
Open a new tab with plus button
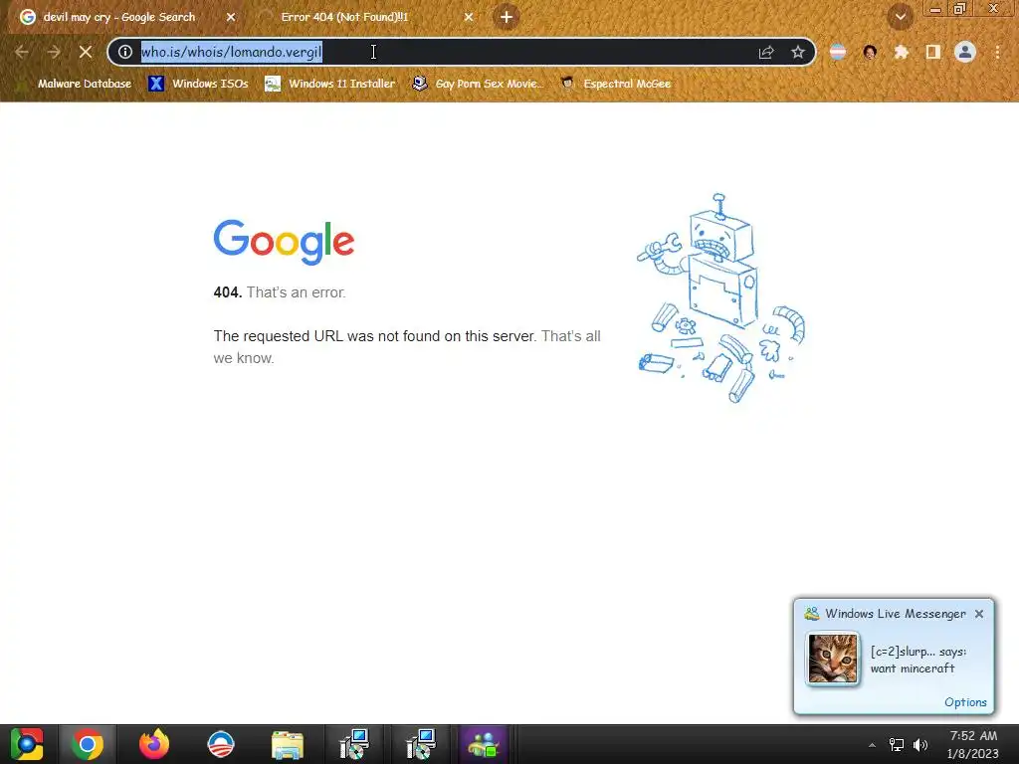[507, 17]
